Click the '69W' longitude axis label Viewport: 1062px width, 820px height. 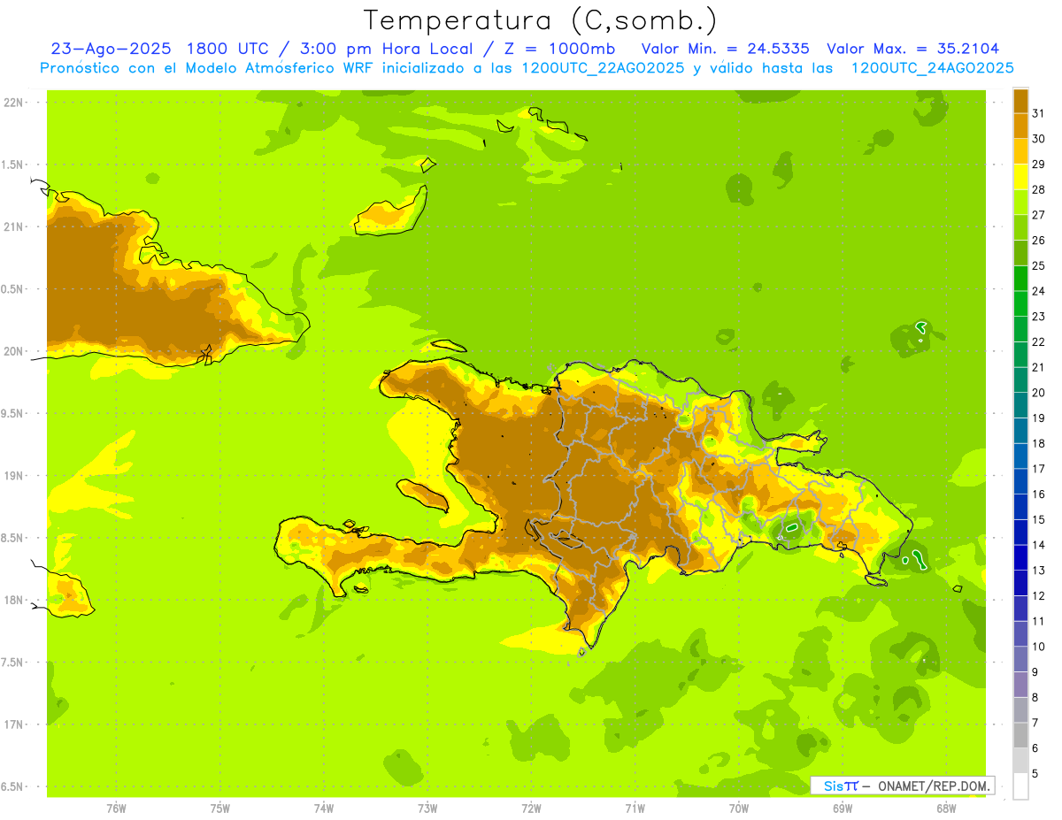click(x=842, y=809)
